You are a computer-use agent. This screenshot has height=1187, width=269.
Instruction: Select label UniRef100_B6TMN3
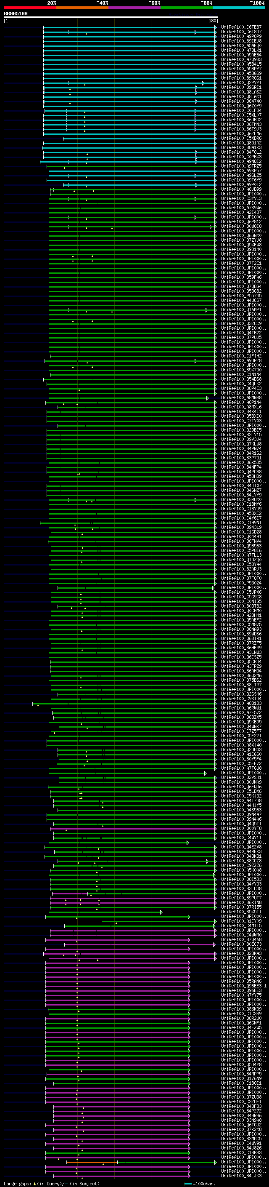click(241, 124)
